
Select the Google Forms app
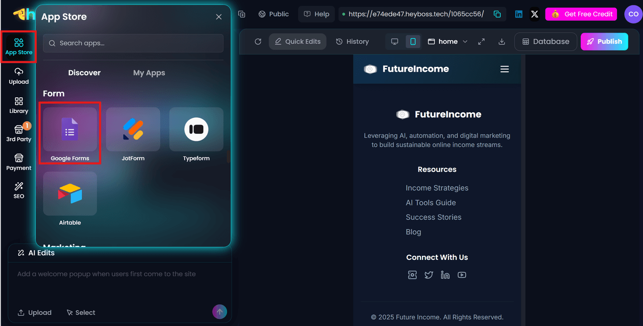point(70,134)
